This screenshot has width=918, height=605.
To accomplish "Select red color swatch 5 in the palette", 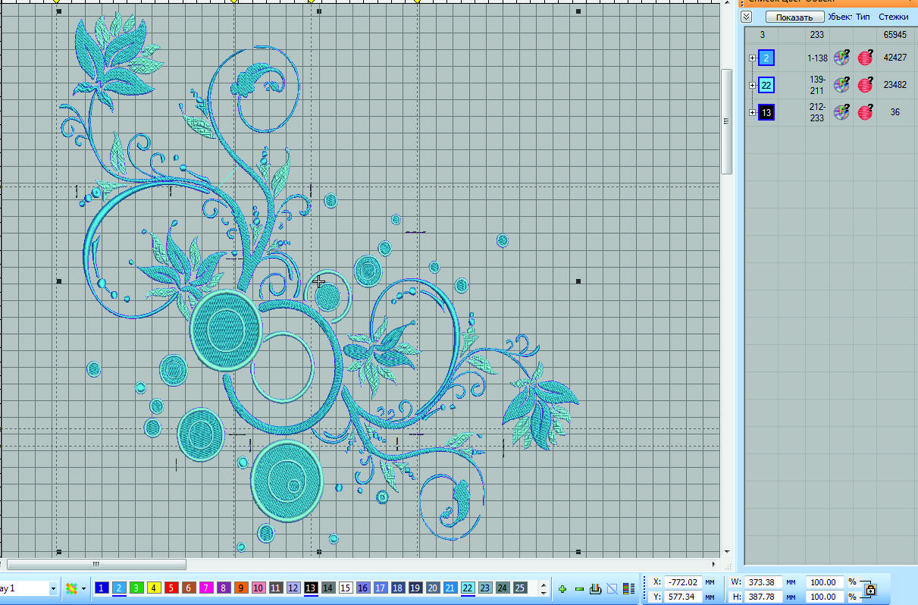I will point(171,588).
